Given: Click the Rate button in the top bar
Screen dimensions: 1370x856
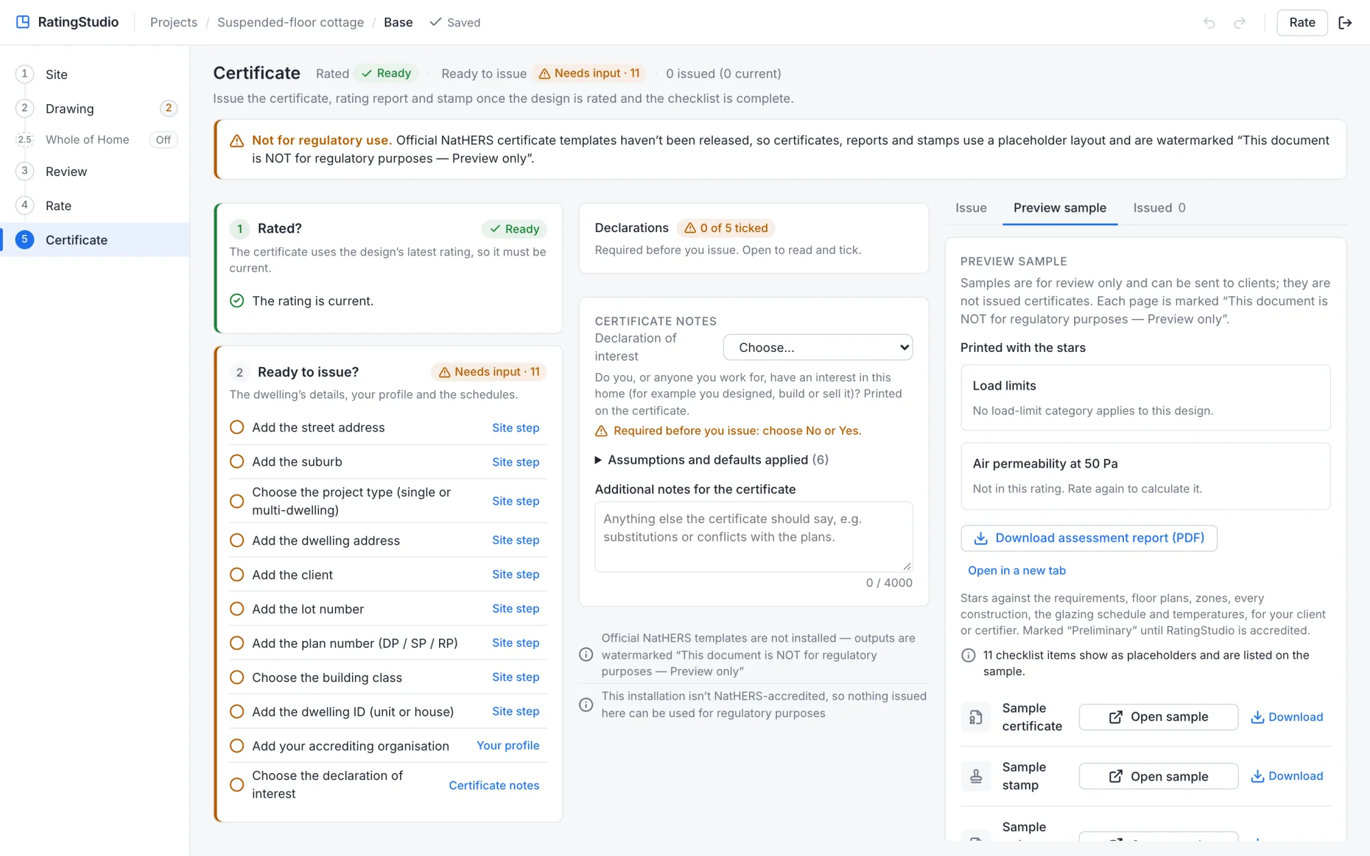Looking at the screenshot, I should 1301,23.
